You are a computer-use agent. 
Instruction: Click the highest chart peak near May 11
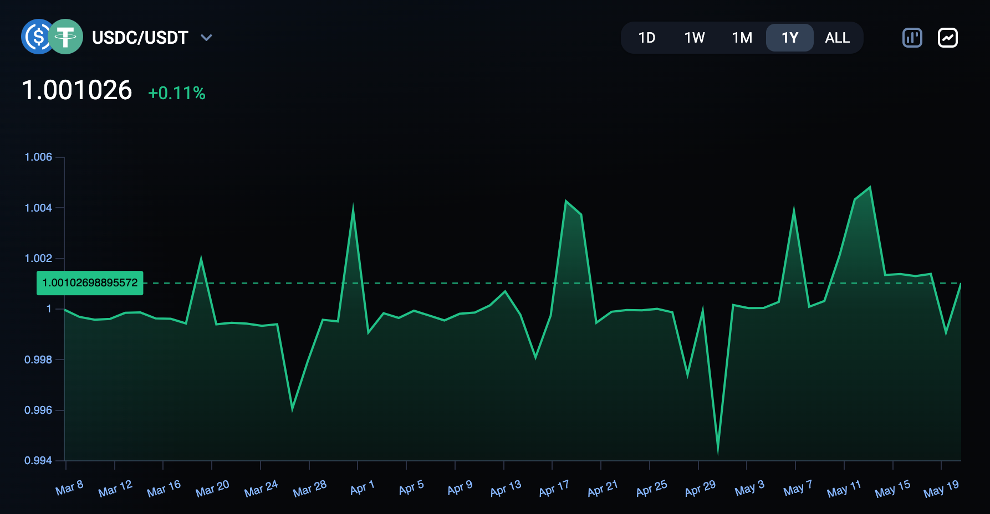coord(870,187)
